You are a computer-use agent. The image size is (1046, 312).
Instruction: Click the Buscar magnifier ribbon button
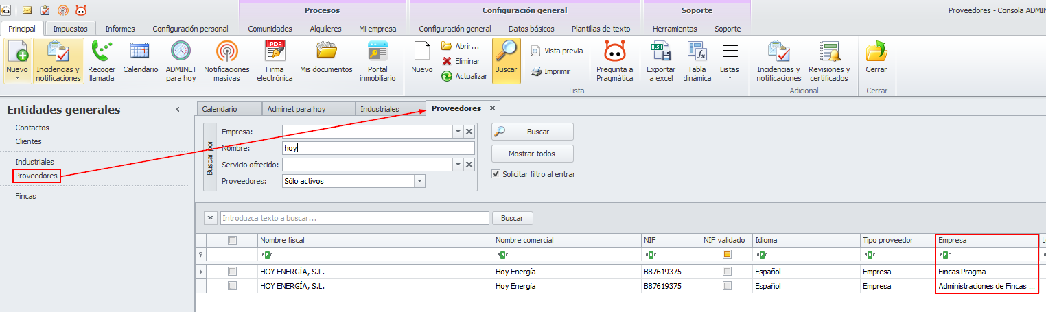506,60
